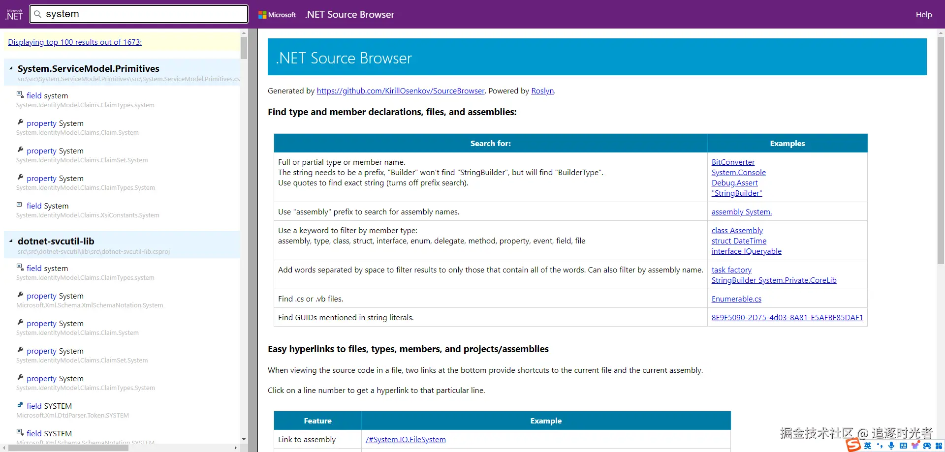This screenshot has height=452, width=945.
Task: Click the 'class Assembly' example link
Action: [737, 231]
